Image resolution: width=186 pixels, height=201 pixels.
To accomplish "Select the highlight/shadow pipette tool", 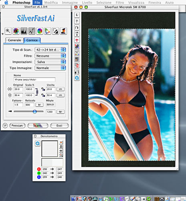I will tap(55, 31).
